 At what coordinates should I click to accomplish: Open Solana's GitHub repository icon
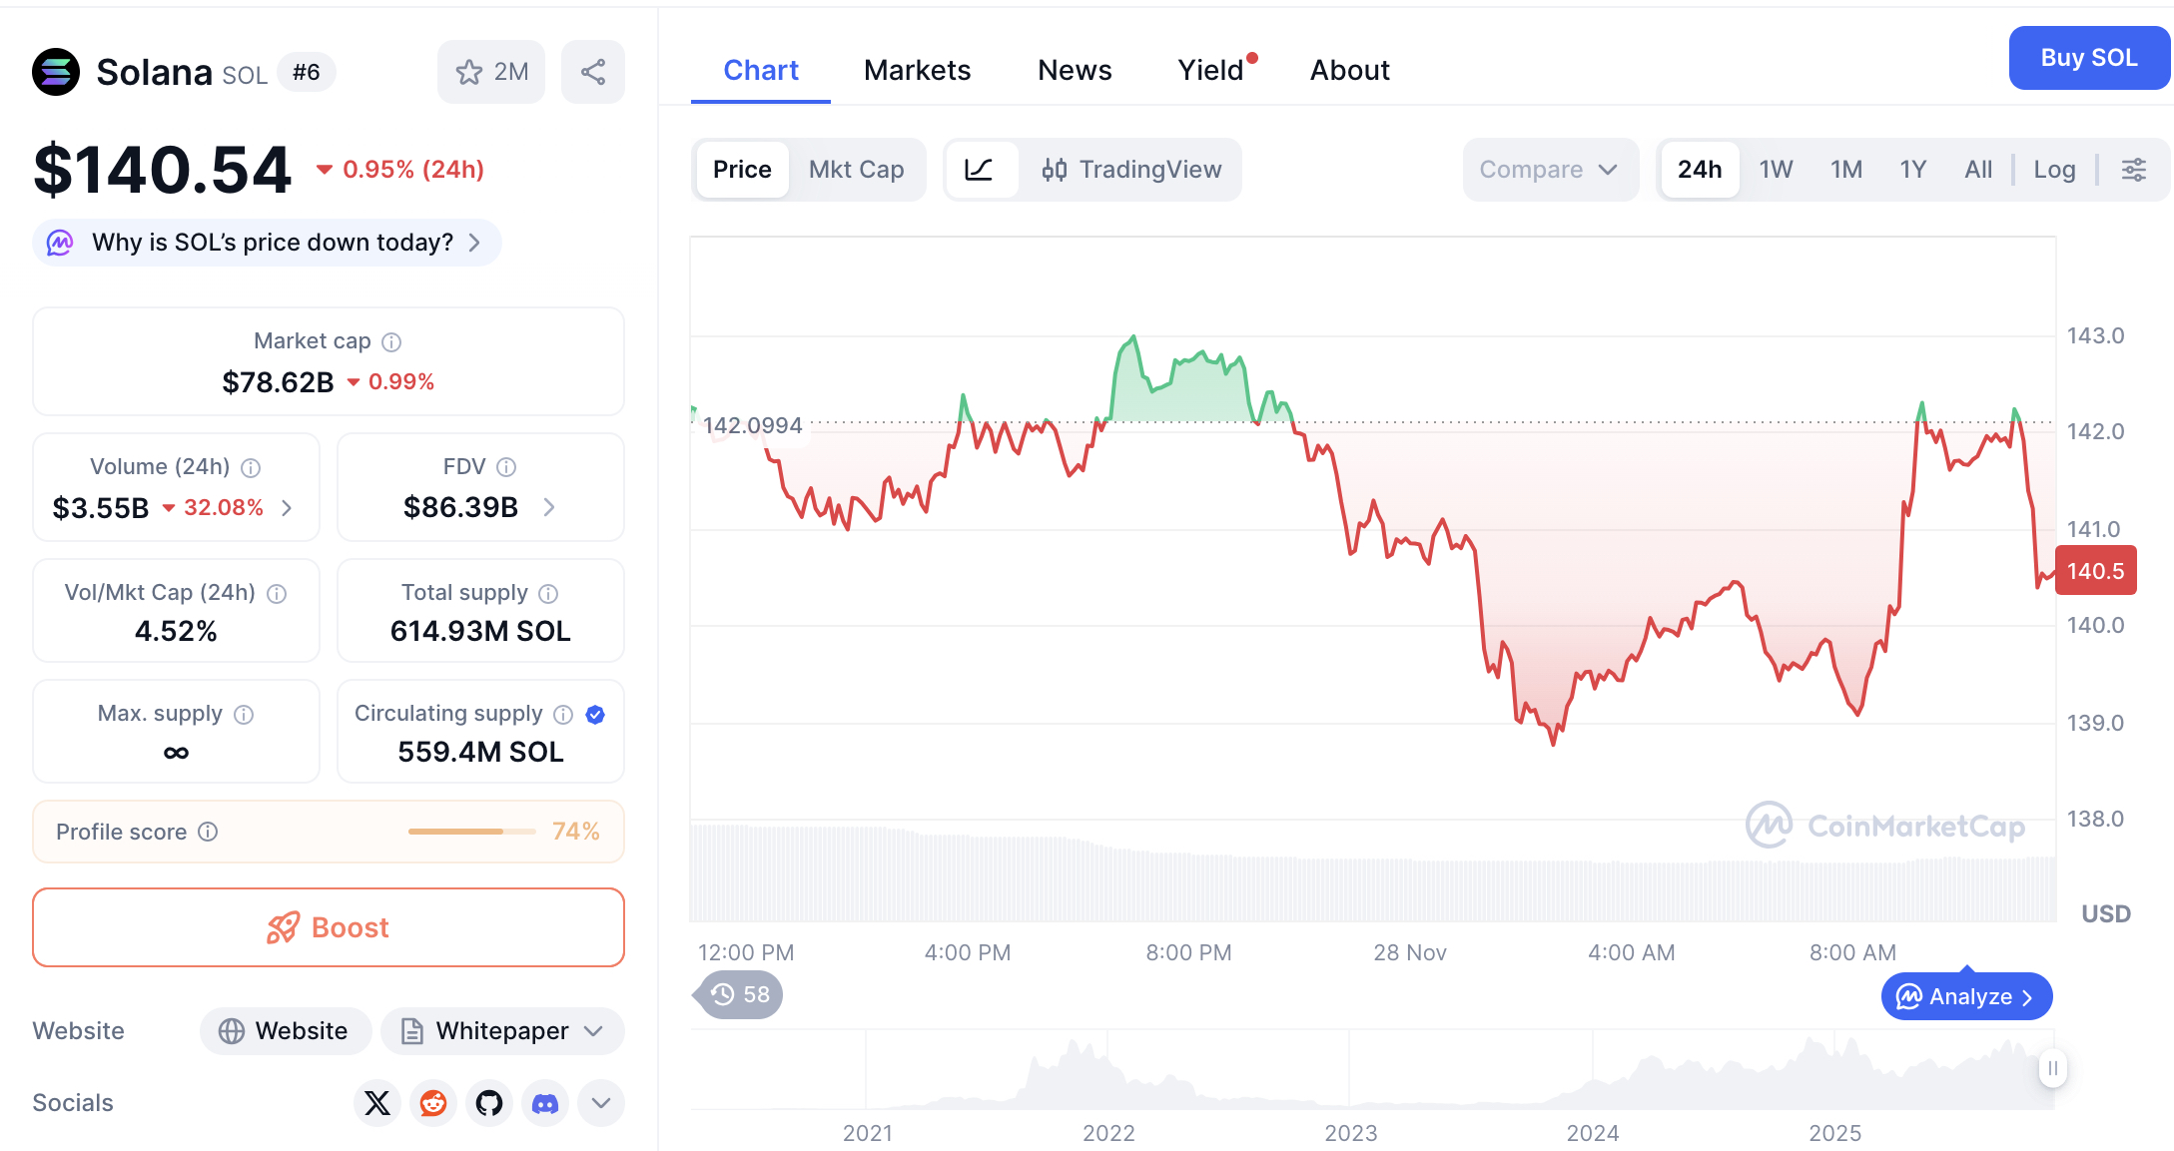(x=489, y=1103)
